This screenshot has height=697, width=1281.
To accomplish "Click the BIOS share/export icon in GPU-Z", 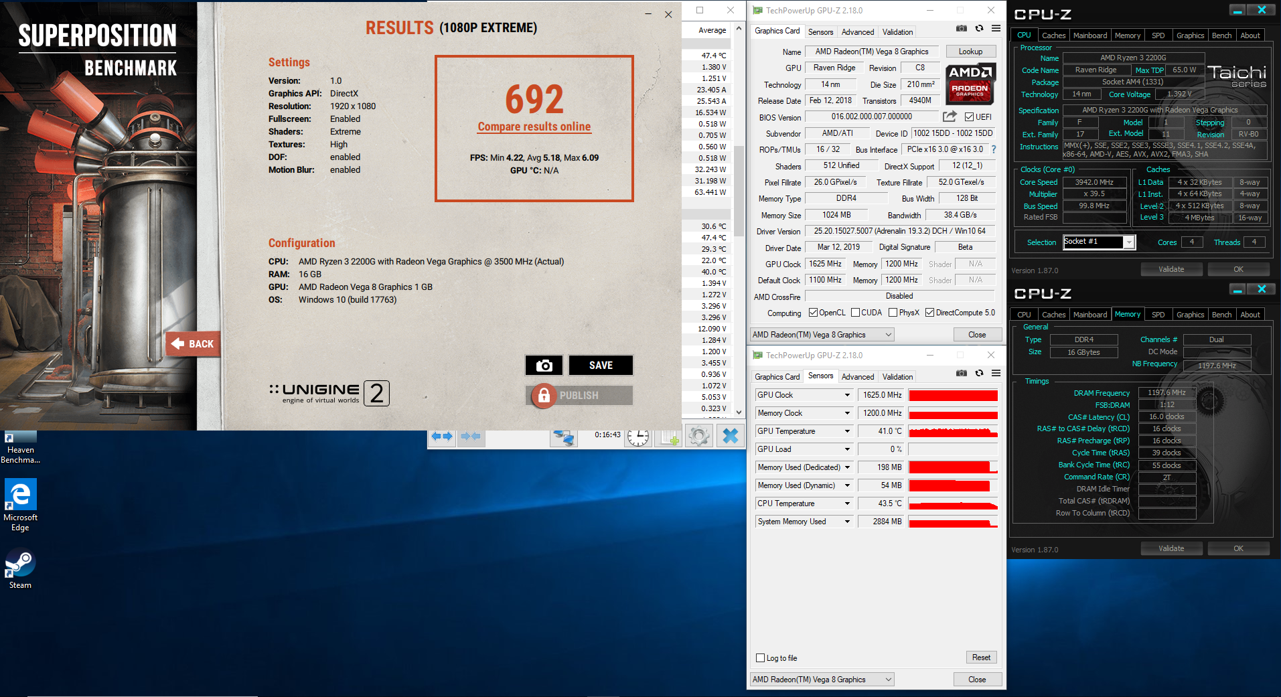I will click(x=950, y=117).
